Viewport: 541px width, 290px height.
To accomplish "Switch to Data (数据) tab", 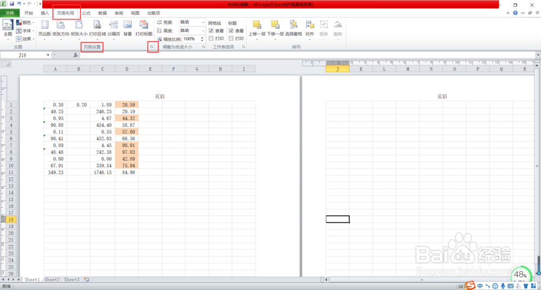I will pos(102,13).
